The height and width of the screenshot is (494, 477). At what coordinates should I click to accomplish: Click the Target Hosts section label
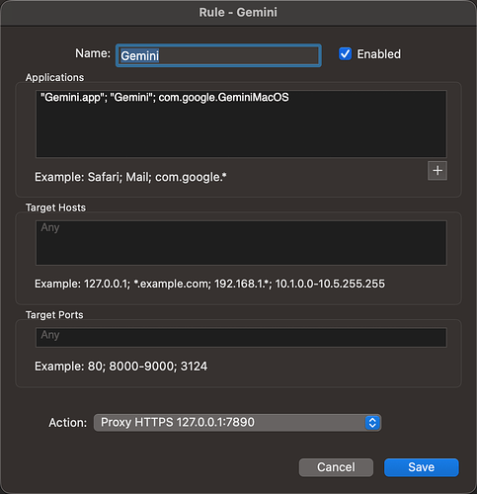pos(55,207)
